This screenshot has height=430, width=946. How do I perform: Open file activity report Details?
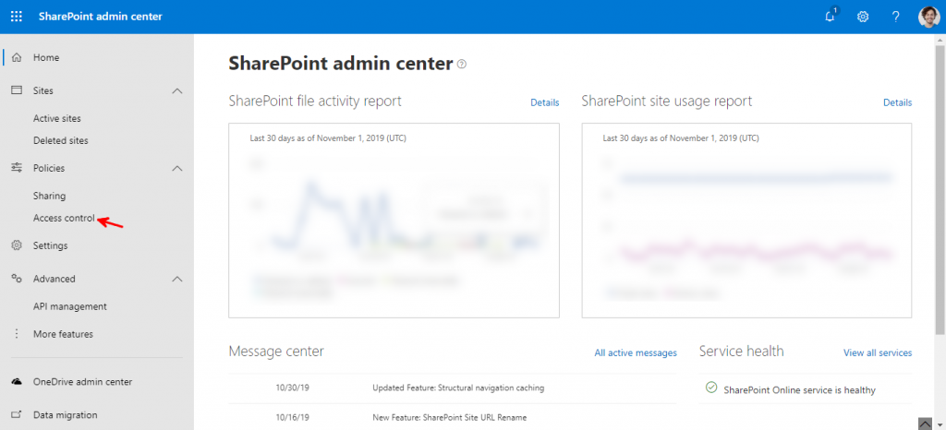[x=545, y=102]
